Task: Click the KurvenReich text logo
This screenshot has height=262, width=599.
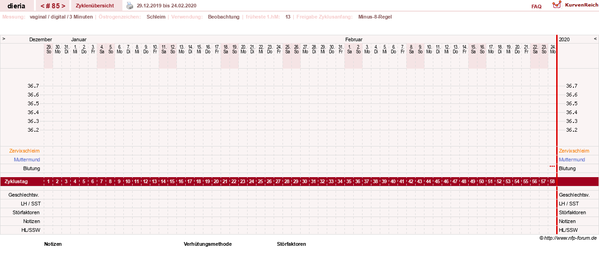Action: (581, 4)
